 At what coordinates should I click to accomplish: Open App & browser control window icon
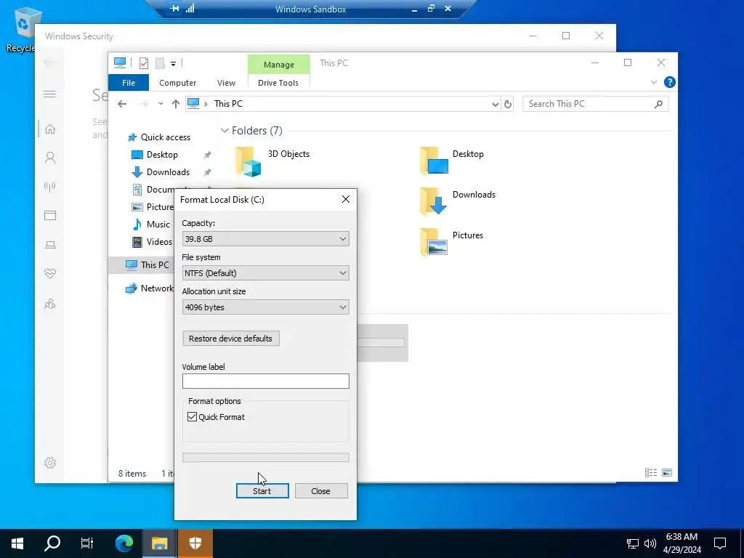pos(50,215)
